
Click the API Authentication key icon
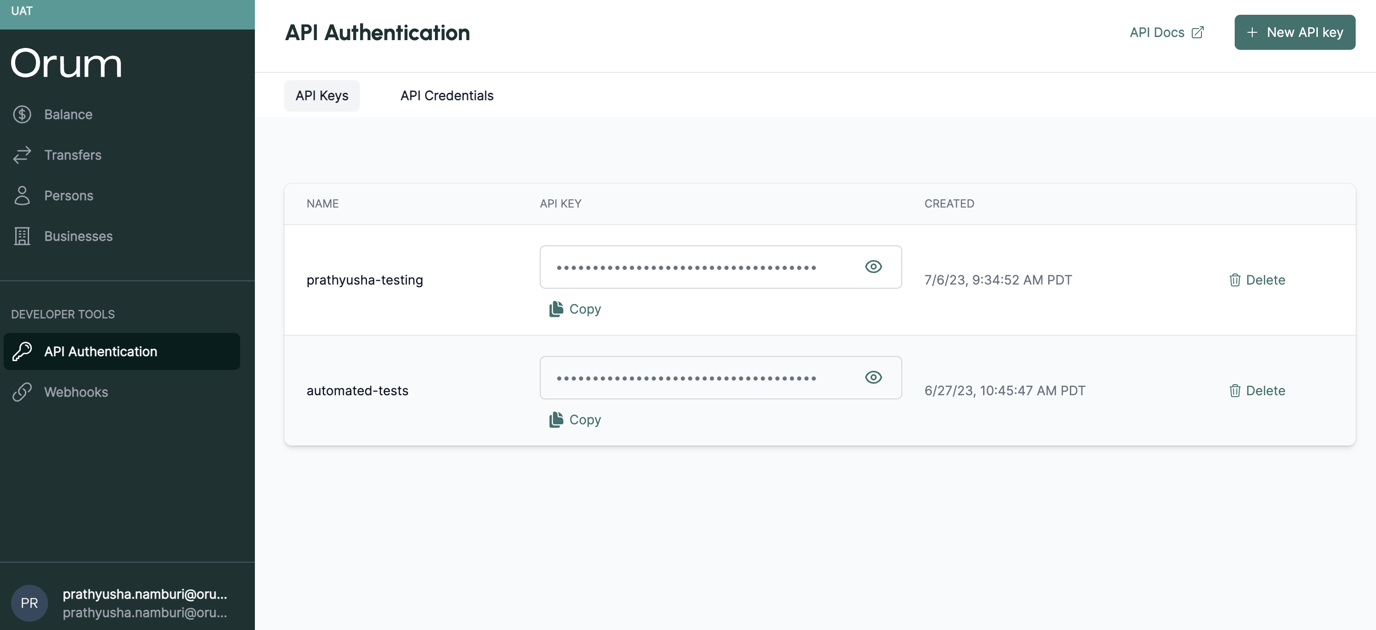(x=22, y=351)
